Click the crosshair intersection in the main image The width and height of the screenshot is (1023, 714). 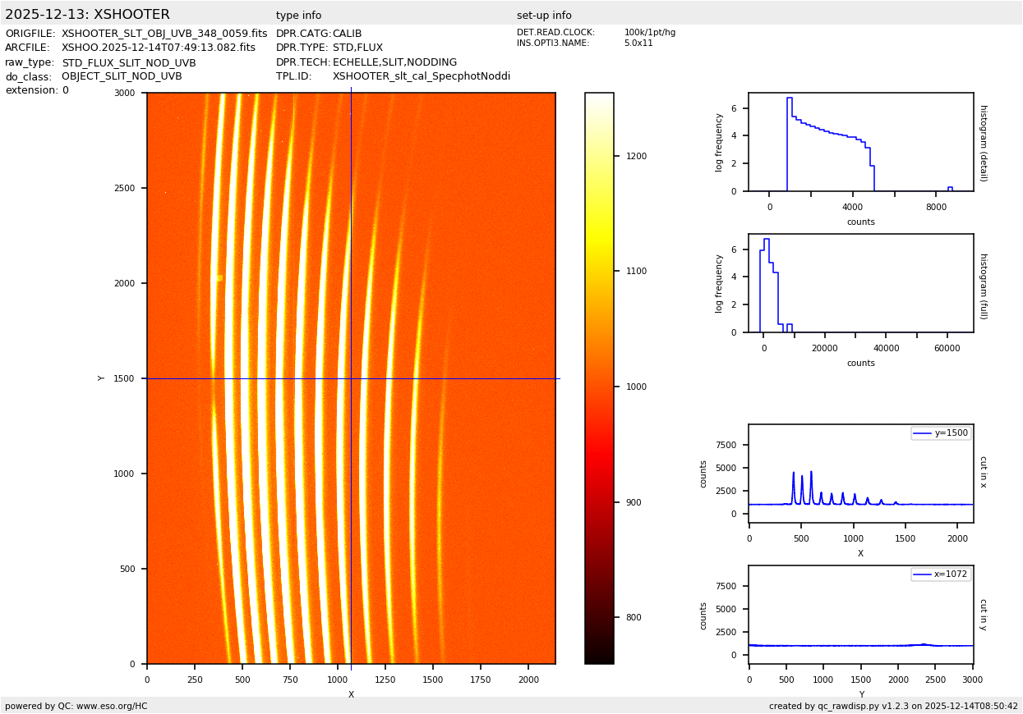351,378
